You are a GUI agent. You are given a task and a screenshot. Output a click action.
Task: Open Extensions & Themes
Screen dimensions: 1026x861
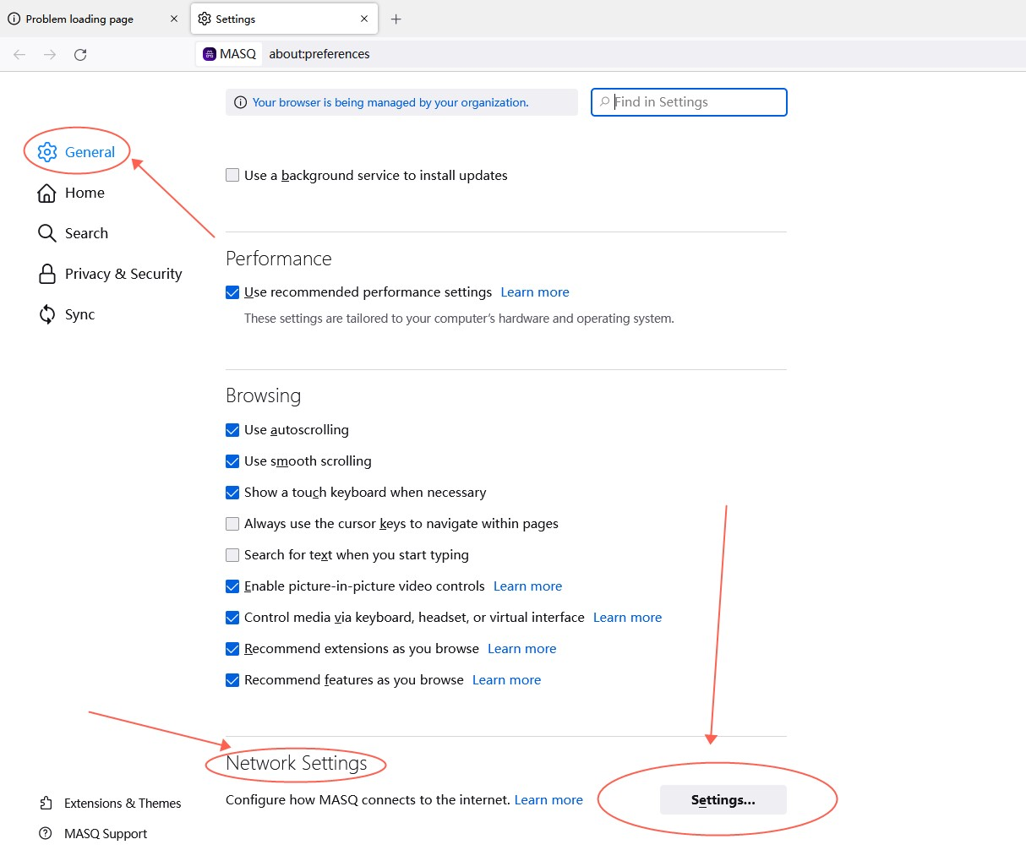[x=110, y=803]
